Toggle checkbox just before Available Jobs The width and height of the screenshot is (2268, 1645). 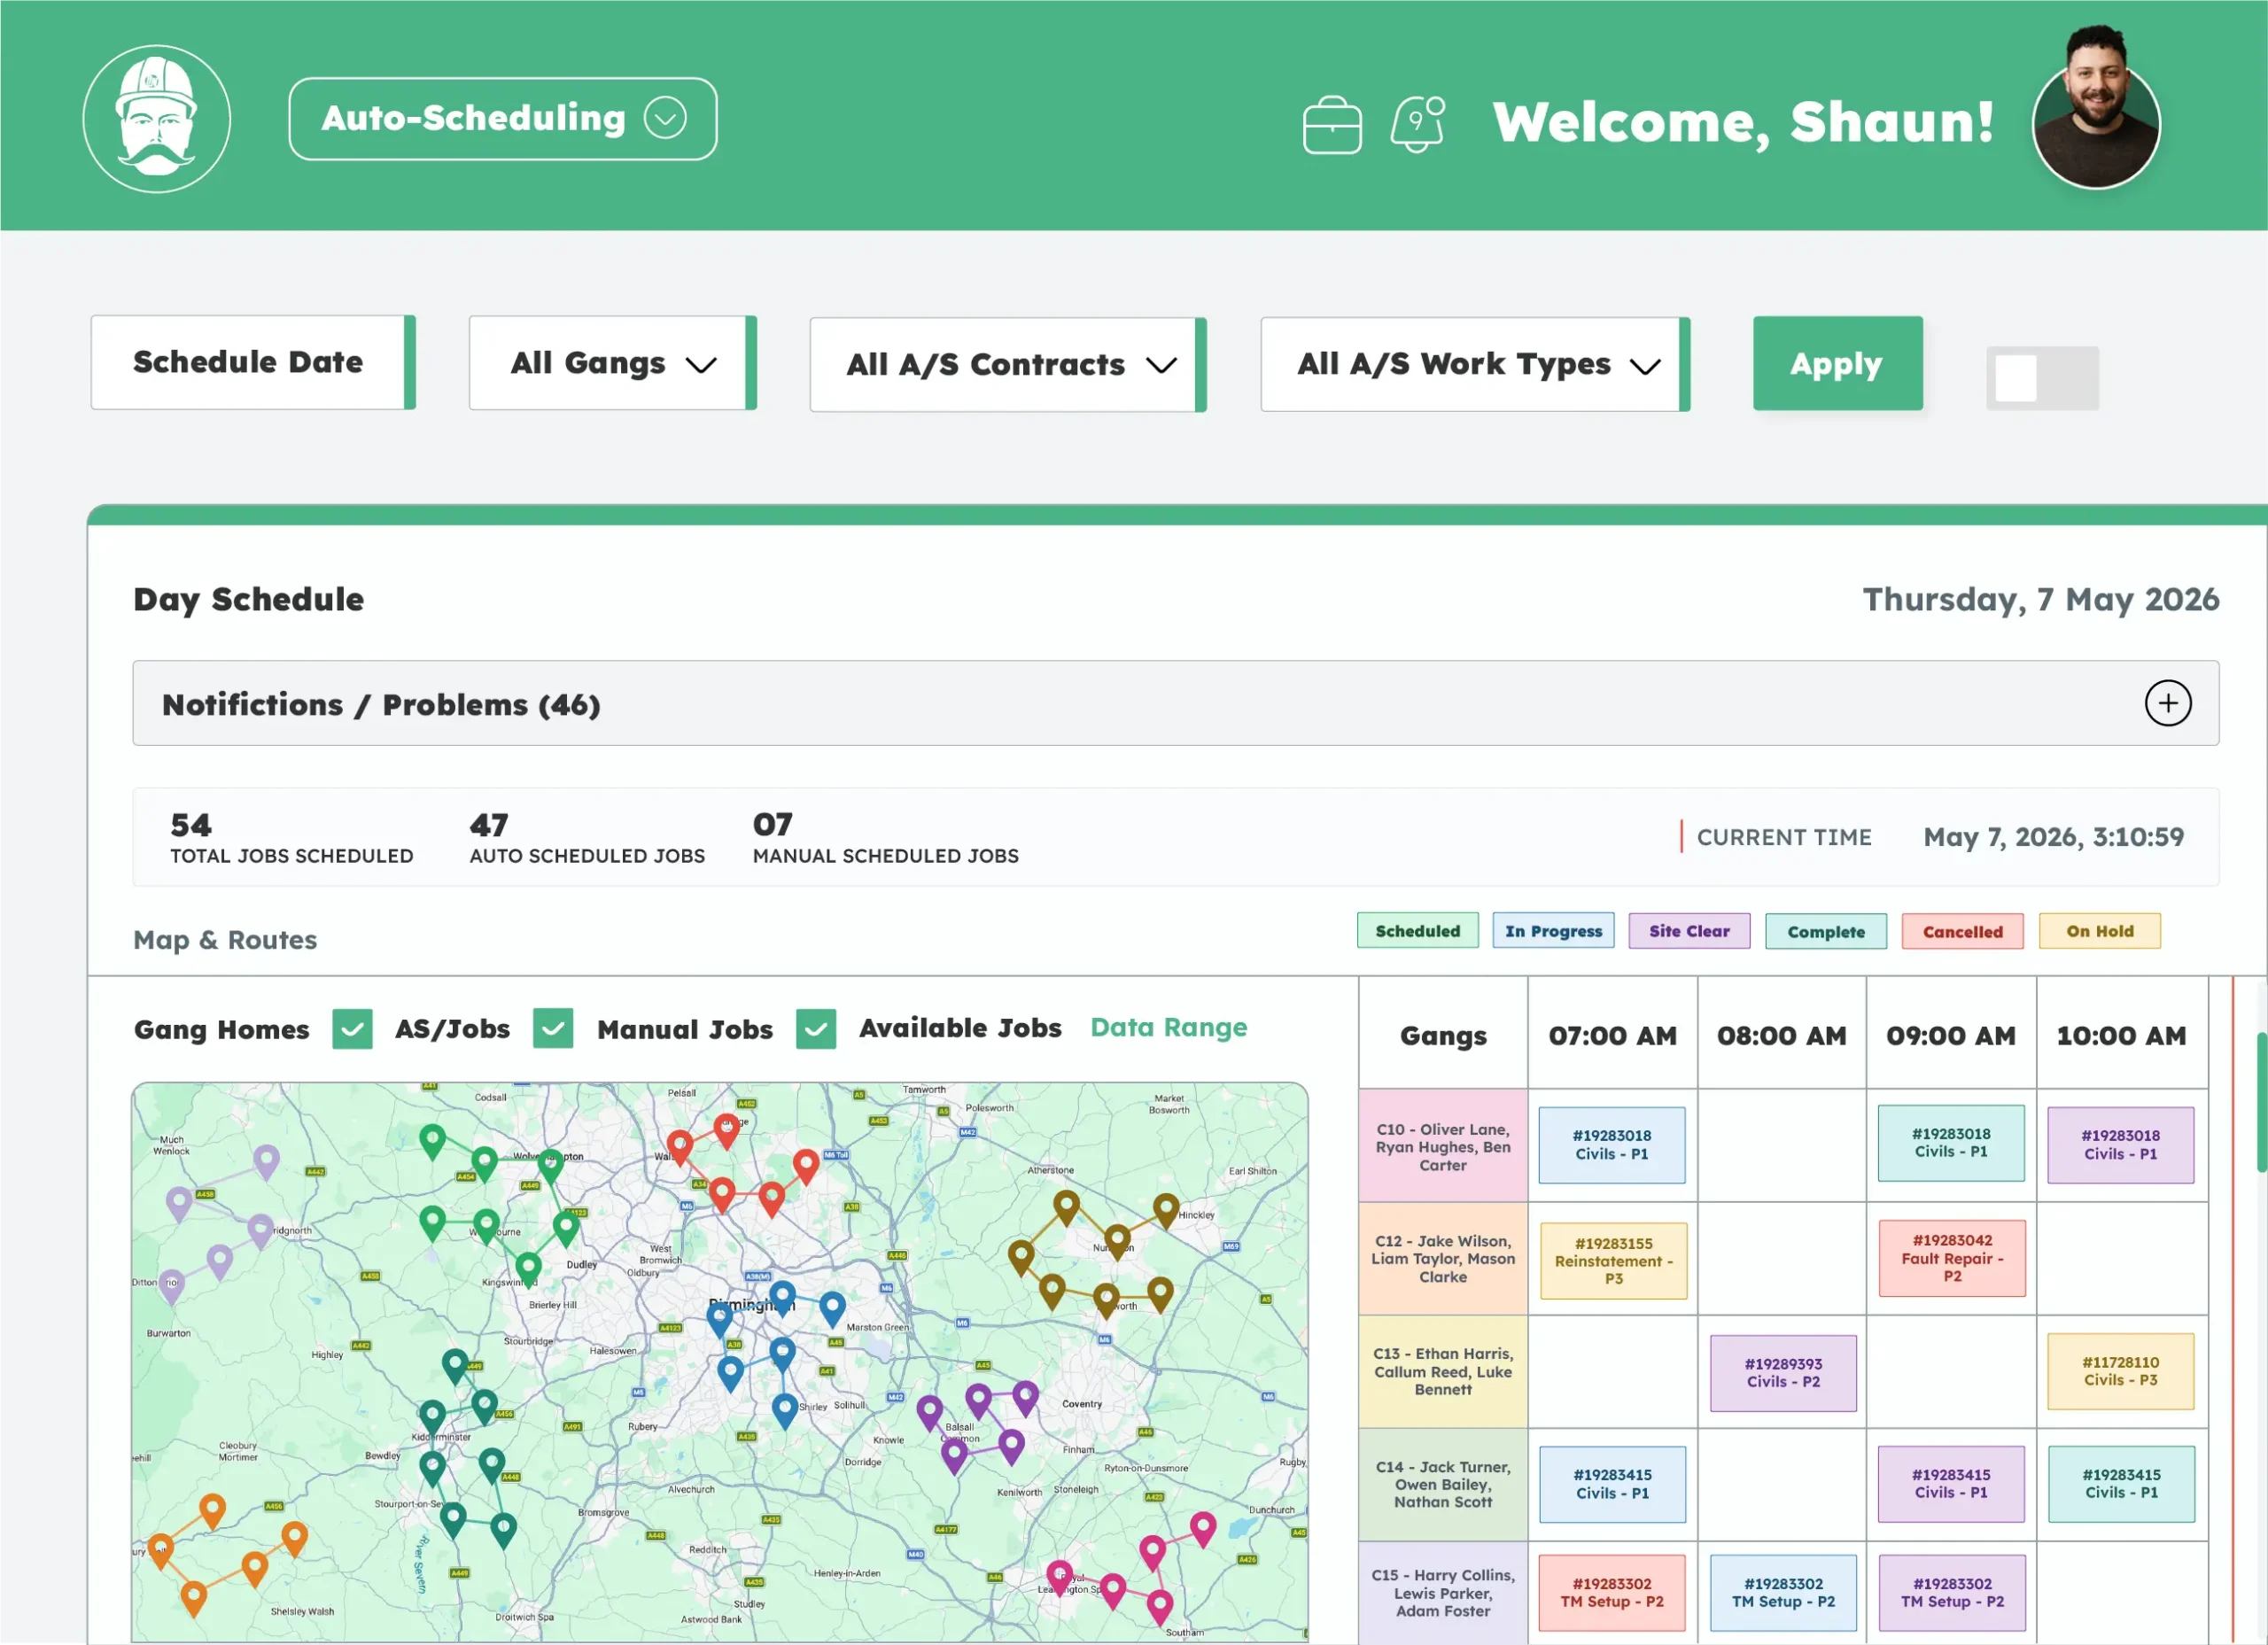[x=816, y=1028]
